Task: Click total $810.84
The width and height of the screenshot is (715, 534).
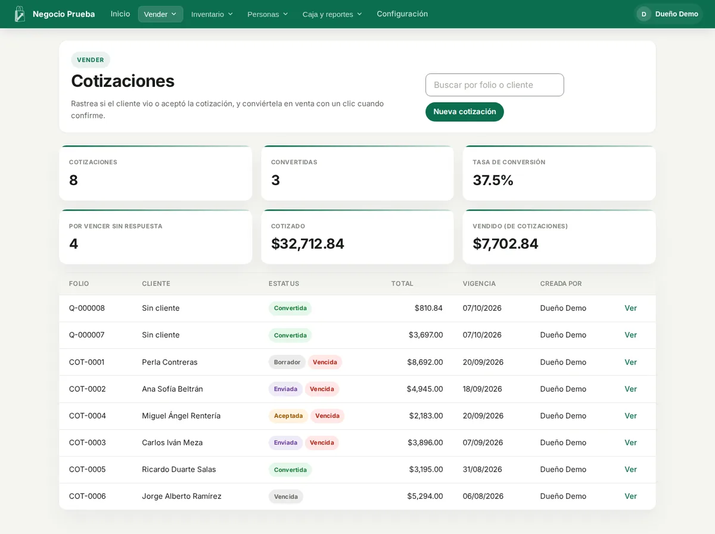Action: (428, 308)
